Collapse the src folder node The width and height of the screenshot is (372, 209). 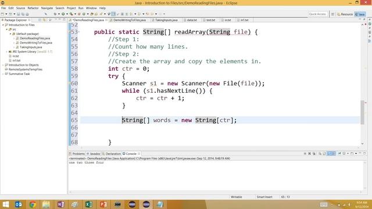tap(6, 30)
